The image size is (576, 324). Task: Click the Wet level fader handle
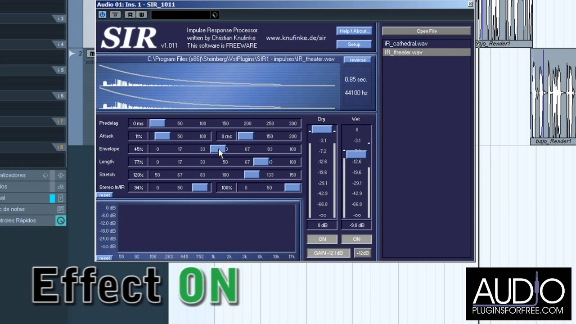(356, 154)
